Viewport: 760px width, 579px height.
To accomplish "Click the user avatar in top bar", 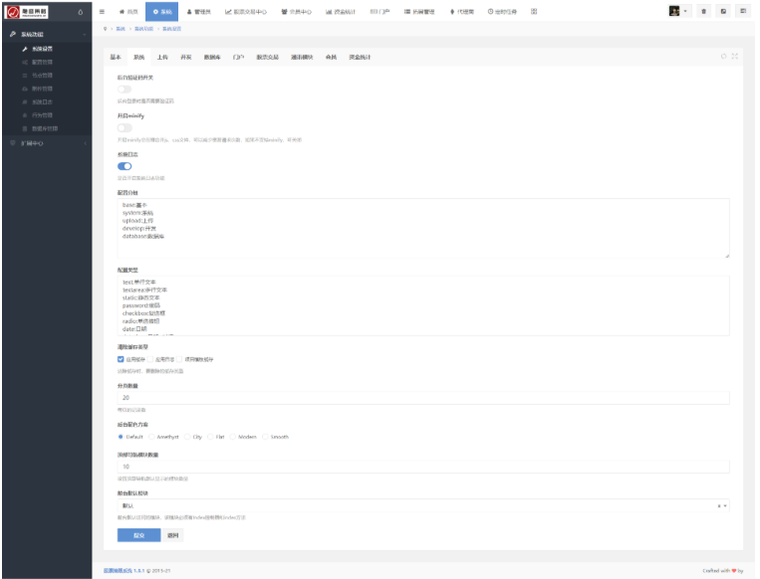I will coord(674,11).
